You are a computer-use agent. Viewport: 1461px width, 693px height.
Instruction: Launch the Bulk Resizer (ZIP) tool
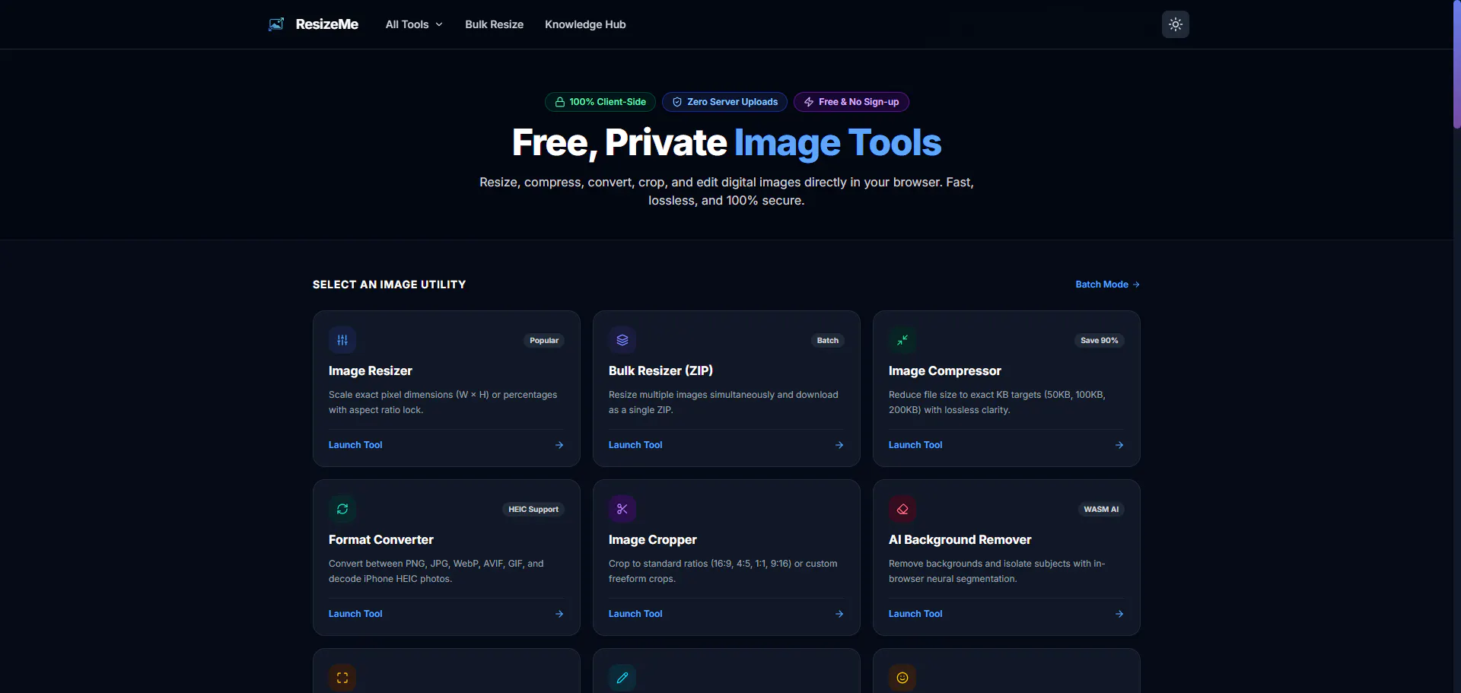point(635,445)
